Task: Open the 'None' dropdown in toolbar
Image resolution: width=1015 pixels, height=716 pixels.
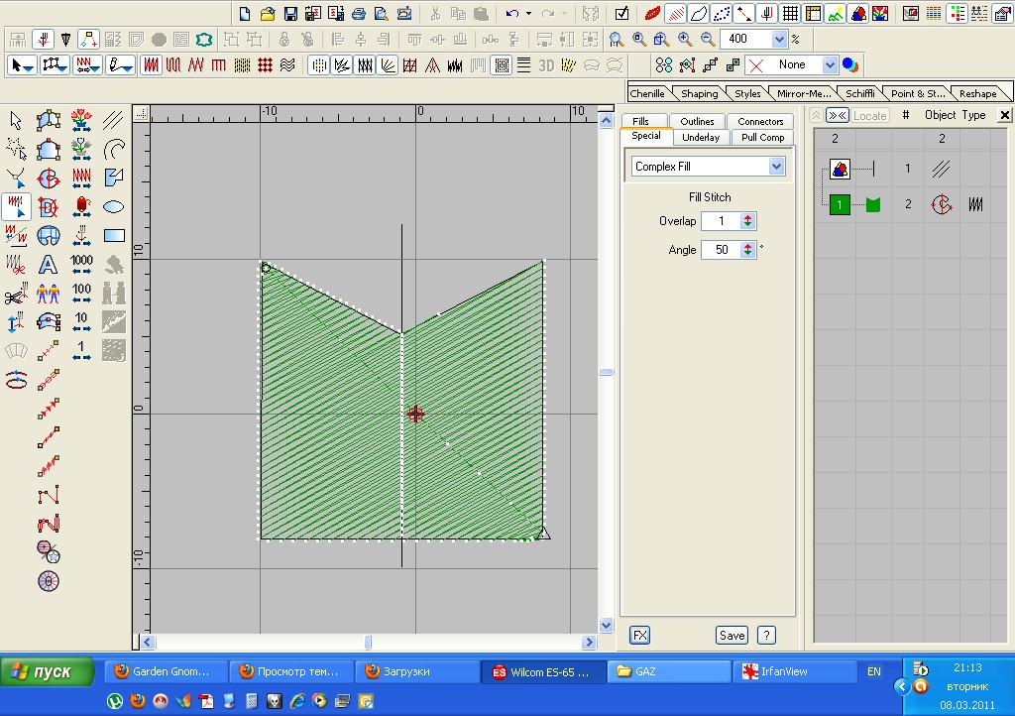Action: (x=830, y=65)
